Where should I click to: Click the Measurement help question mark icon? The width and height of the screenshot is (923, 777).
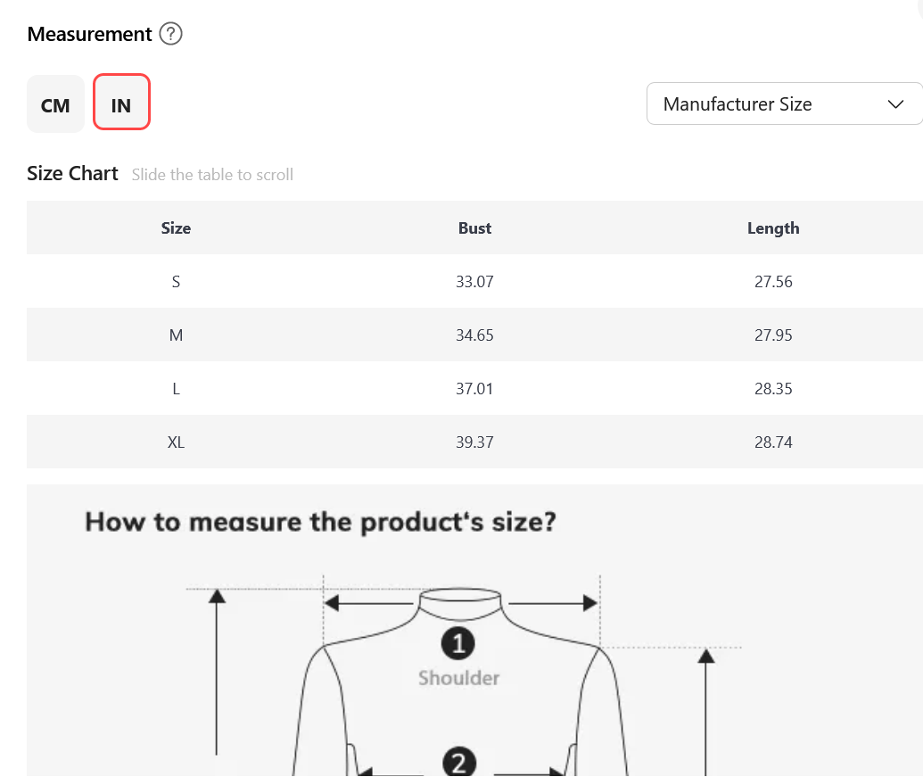(170, 34)
